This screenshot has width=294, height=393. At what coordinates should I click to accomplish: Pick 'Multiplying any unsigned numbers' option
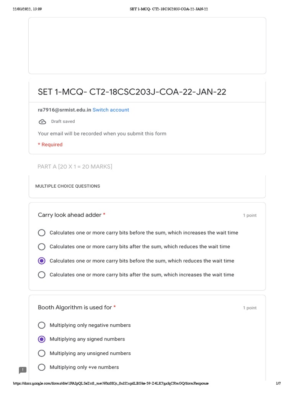[x=42, y=353]
